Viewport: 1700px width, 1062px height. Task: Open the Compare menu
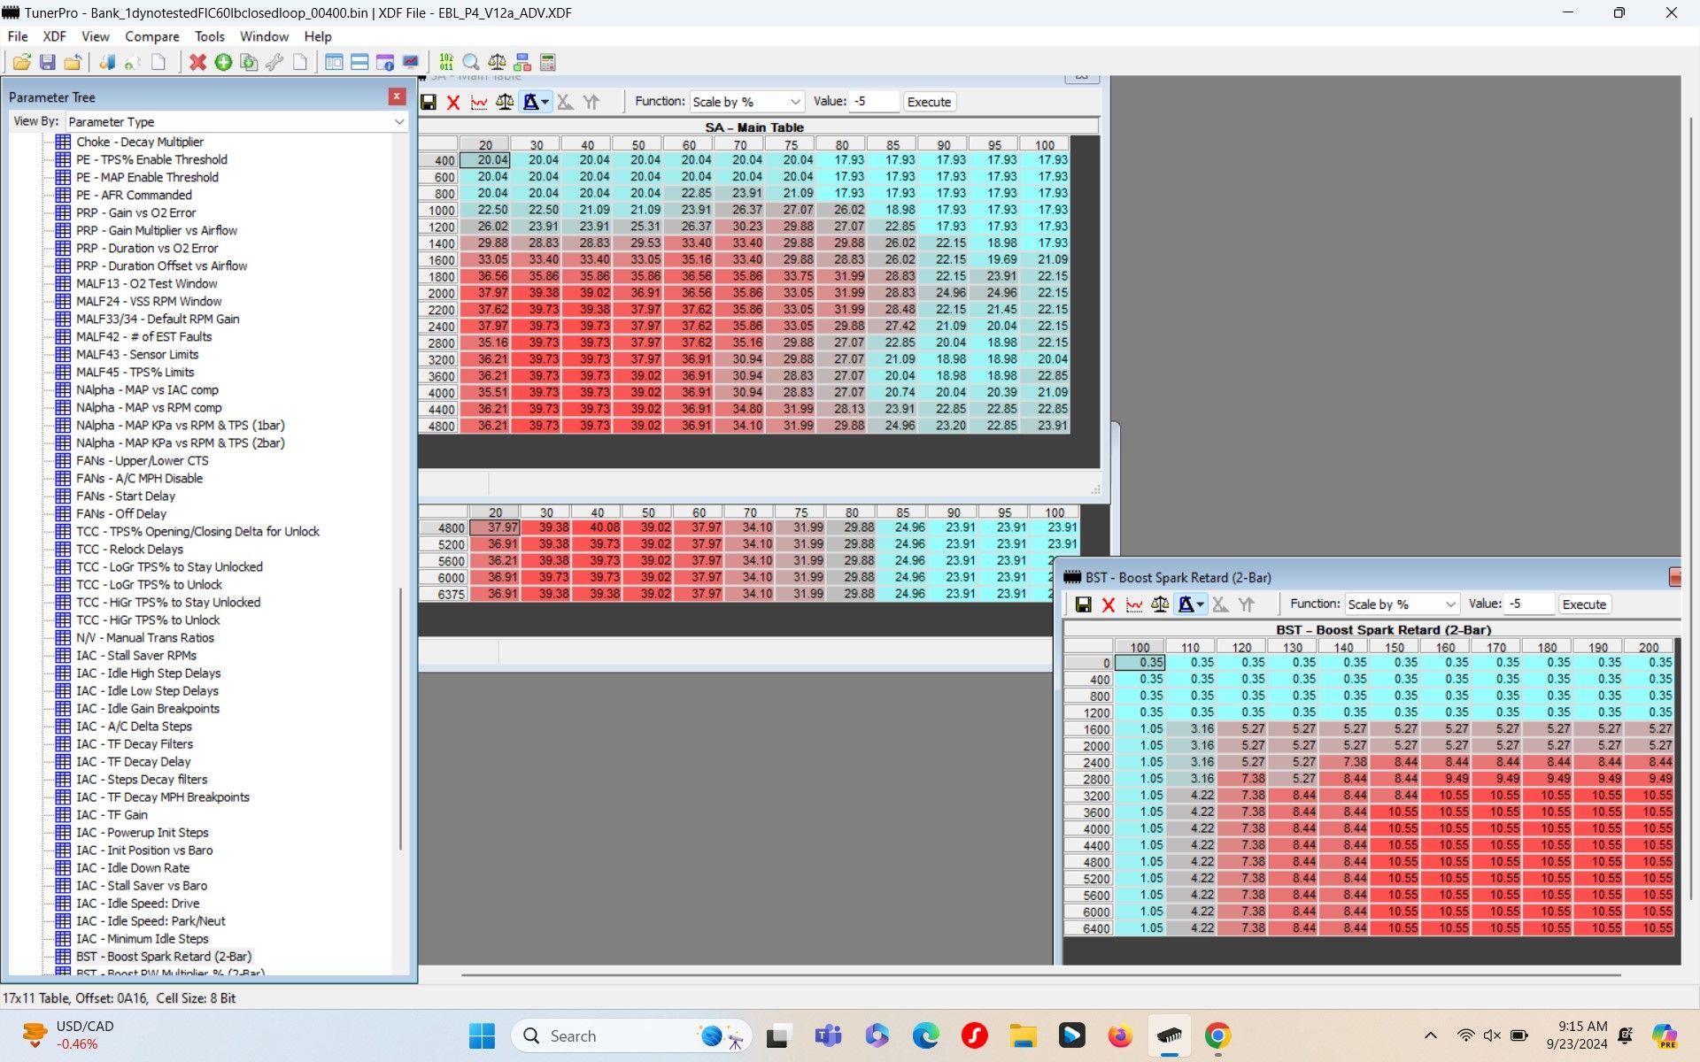click(x=151, y=36)
